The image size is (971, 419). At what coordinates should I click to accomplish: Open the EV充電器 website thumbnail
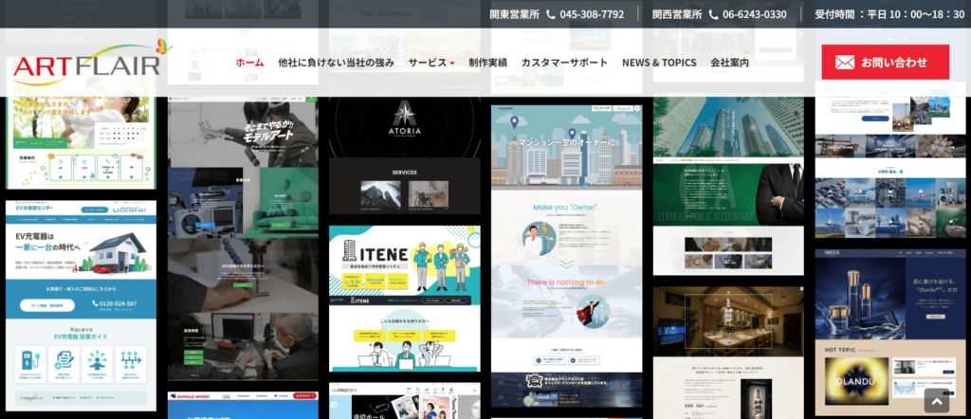click(81, 303)
